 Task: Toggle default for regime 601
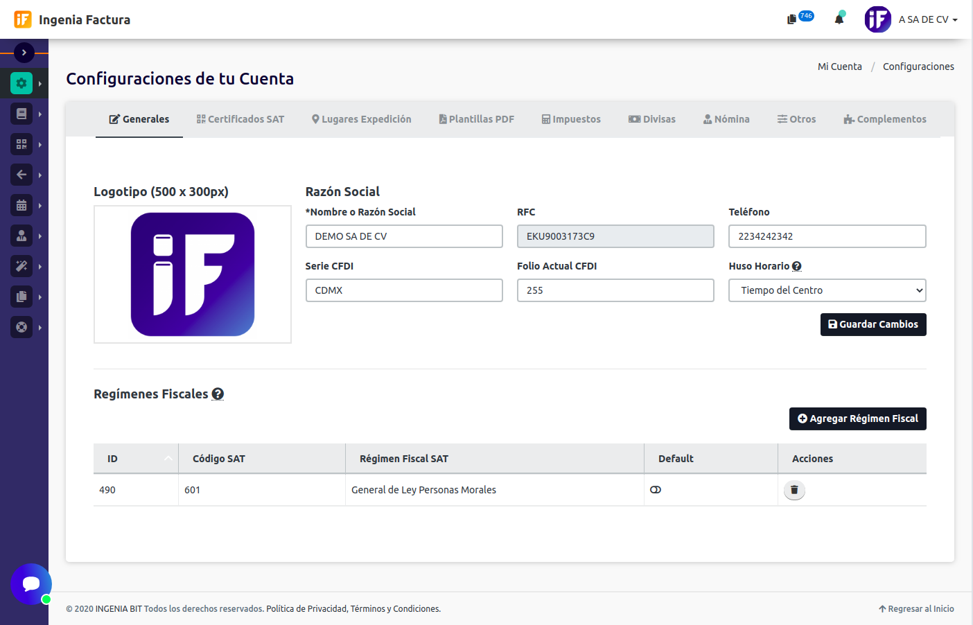pos(656,490)
